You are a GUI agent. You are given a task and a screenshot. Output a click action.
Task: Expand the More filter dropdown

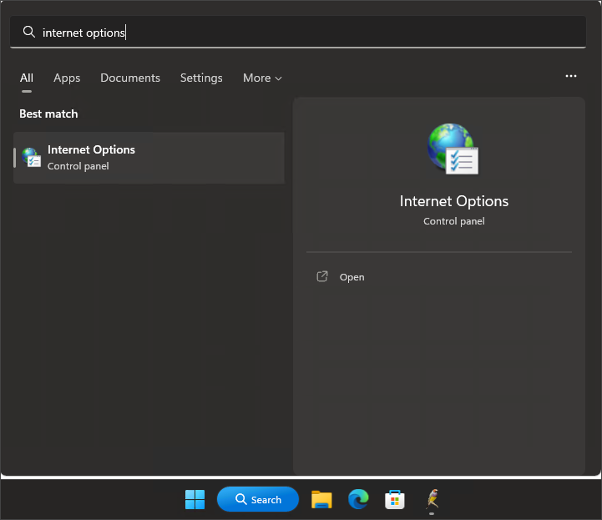coord(262,78)
